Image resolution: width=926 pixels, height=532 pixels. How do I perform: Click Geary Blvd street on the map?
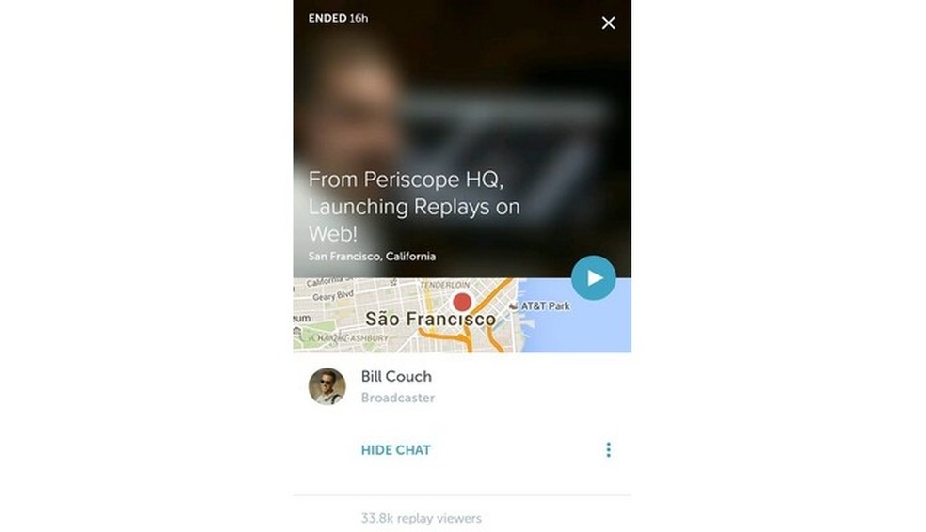click(332, 295)
